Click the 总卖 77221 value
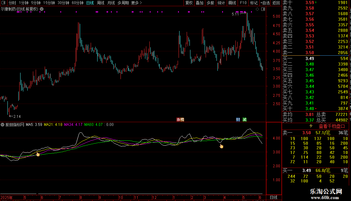 (x=342, y=114)
